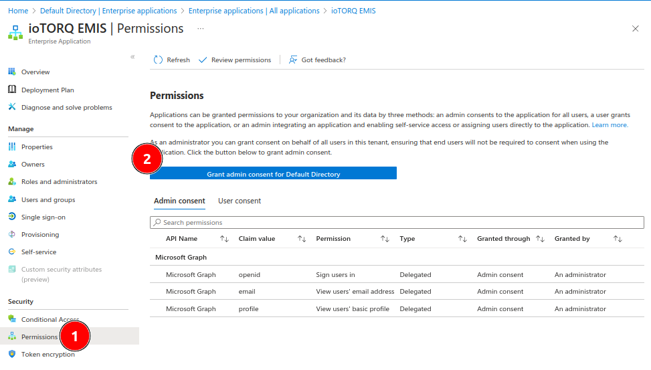The image size is (651, 370).
Task: Open Roles and administrators menu item
Action: point(60,182)
